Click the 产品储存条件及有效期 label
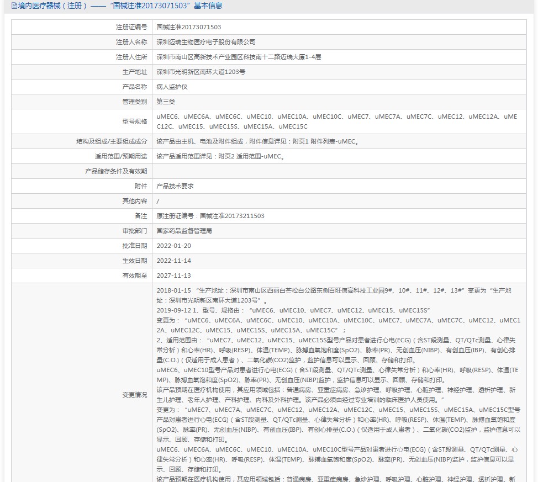The image size is (538, 482). tap(116, 171)
